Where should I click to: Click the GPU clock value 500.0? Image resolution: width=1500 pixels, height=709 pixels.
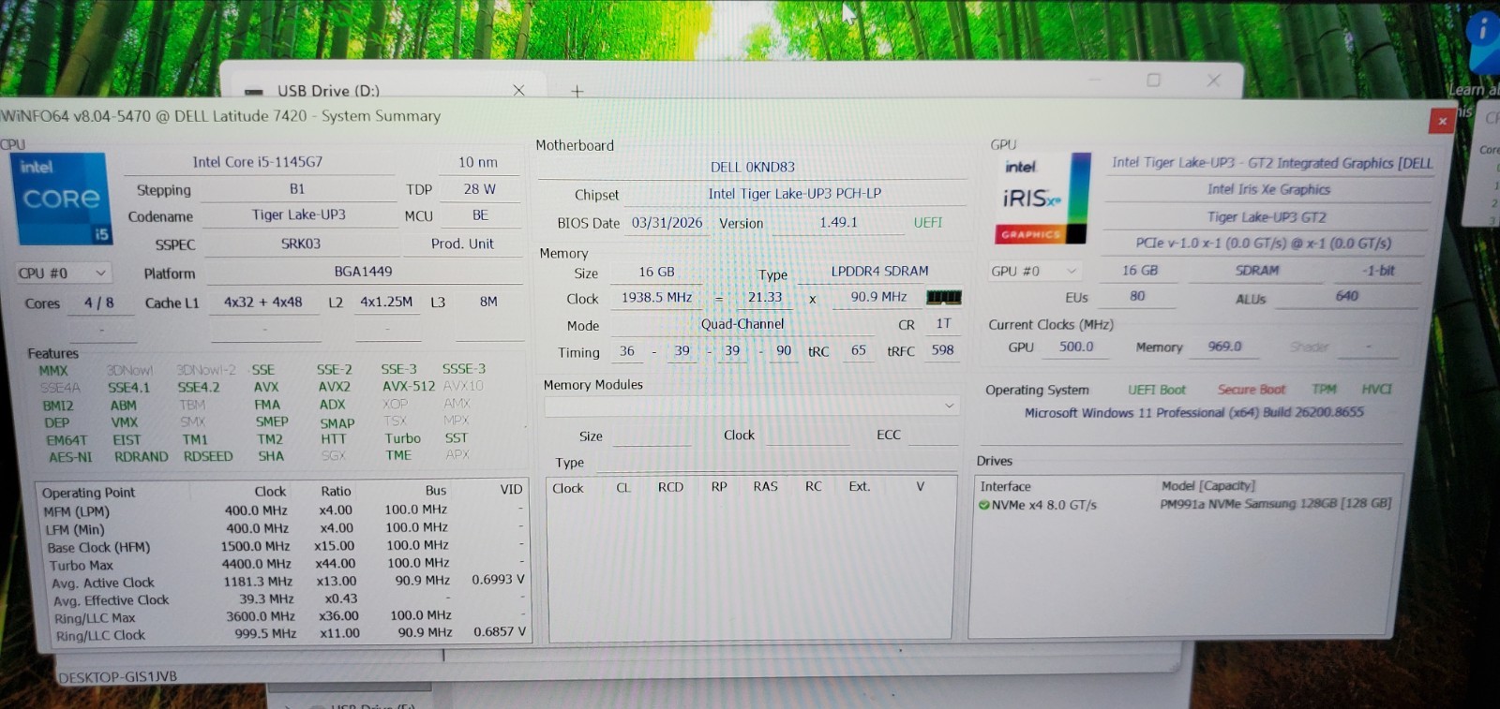pyautogui.click(x=1076, y=347)
